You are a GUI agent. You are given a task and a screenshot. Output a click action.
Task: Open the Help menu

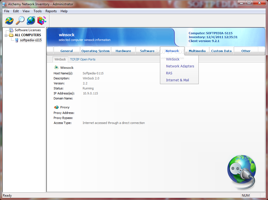pyautogui.click(x=64, y=11)
